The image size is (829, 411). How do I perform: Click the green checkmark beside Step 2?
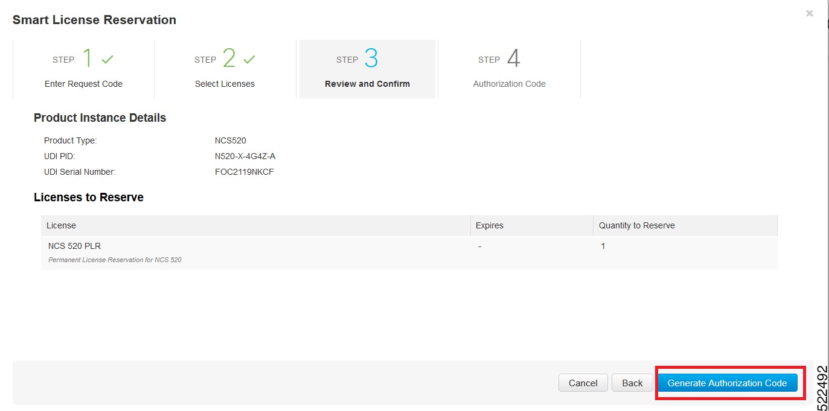(x=249, y=60)
